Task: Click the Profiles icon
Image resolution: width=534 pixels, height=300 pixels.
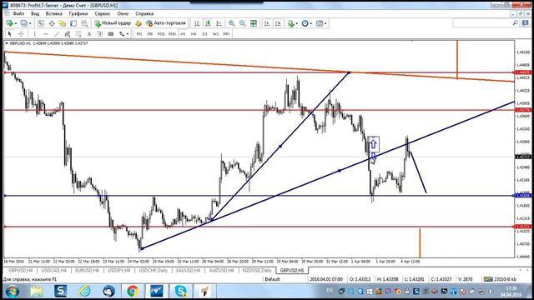Action: click(x=24, y=23)
